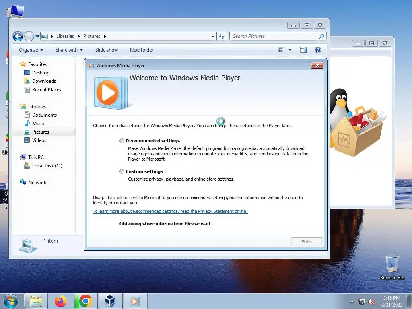This screenshot has width=412, height=309.
Task: Open Google Chrome from the taskbar
Action: [85, 301]
